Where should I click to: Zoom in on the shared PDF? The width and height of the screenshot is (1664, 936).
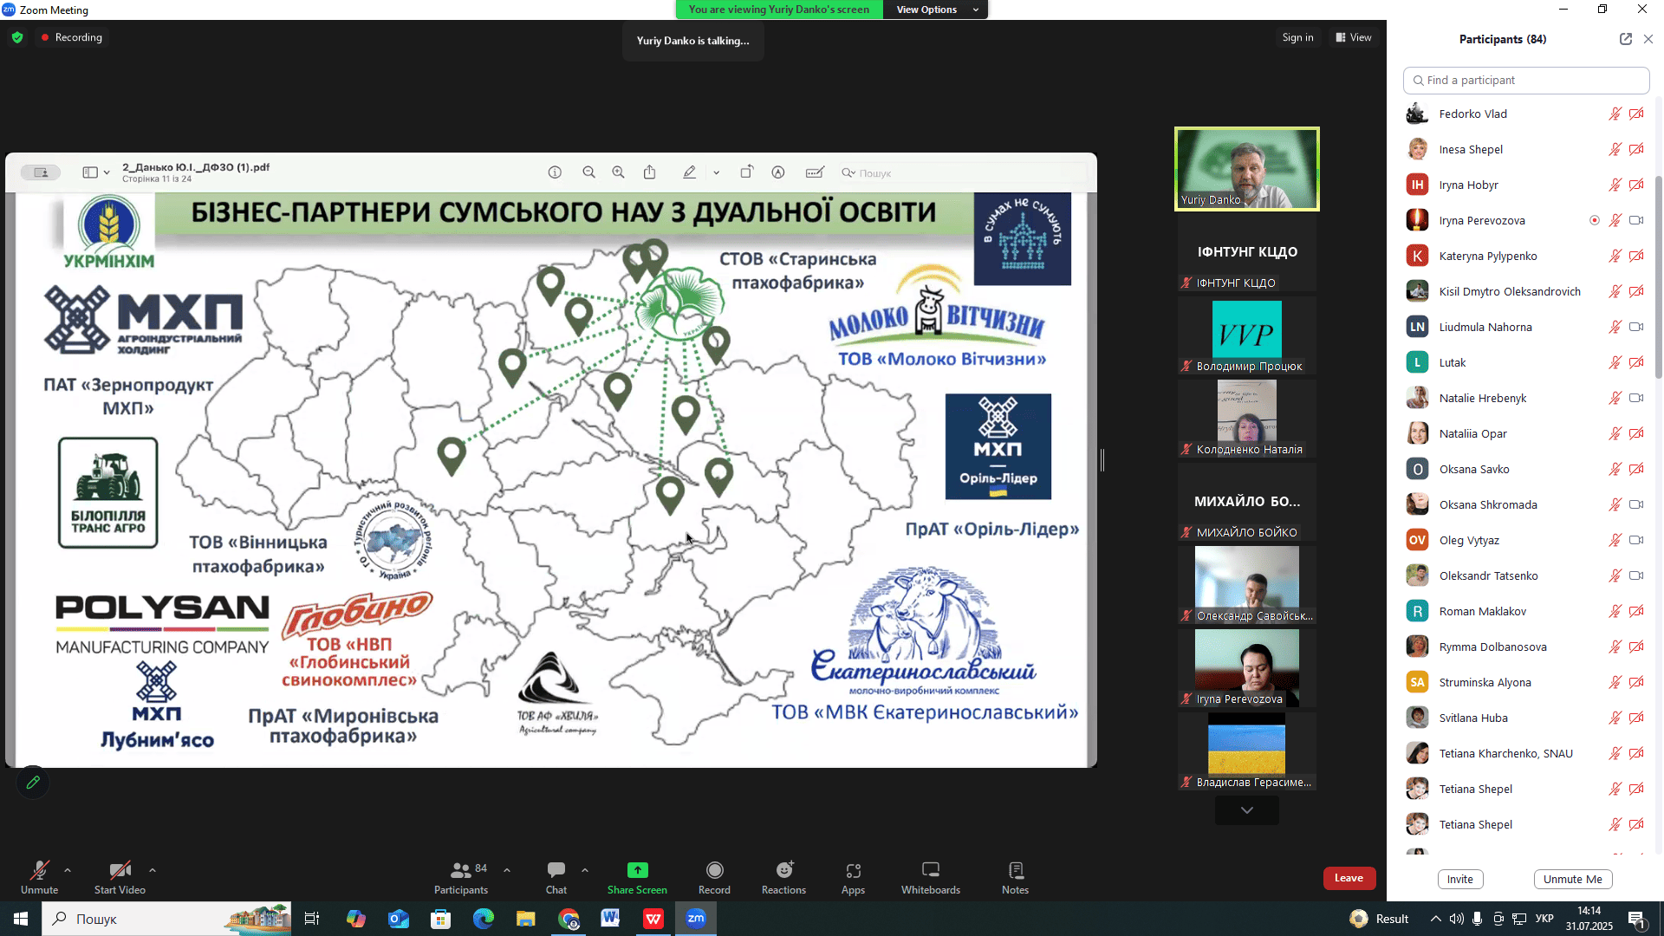click(x=618, y=172)
